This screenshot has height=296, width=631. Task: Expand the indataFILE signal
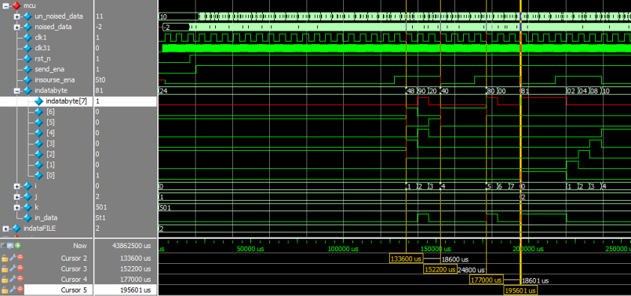[5, 228]
